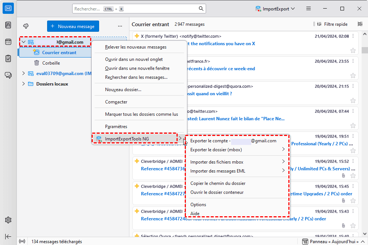The image size is (368, 245).
Task: Expand the Today pane chevron
Action: coord(363,242)
